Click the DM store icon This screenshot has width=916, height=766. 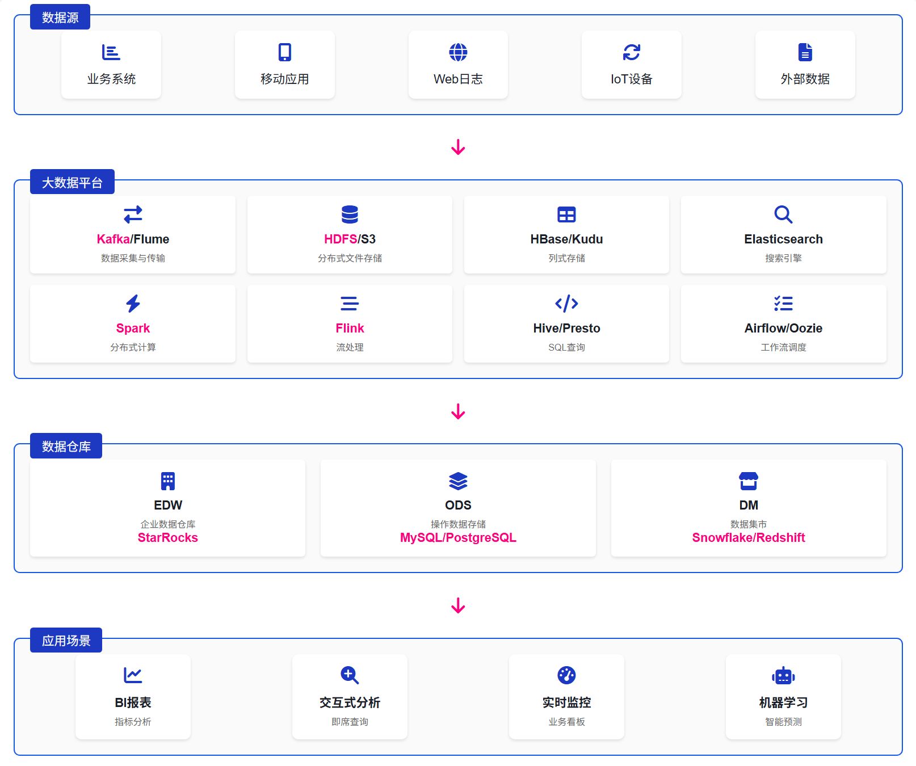click(x=749, y=481)
